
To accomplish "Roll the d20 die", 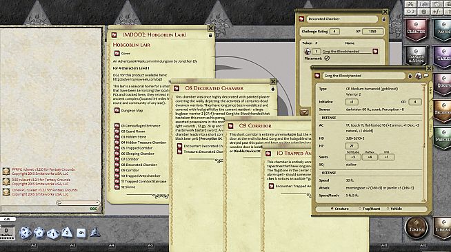I will (26, 233).
